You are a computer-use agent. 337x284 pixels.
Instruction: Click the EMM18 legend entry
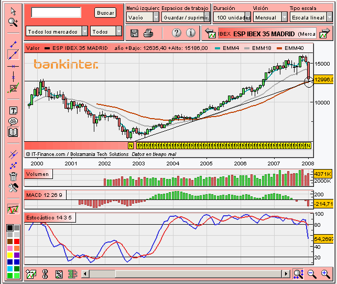click(x=258, y=48)
